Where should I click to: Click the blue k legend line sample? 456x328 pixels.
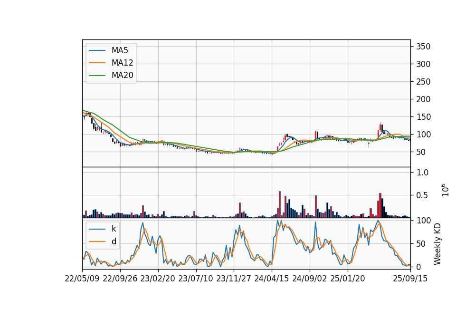97,229
